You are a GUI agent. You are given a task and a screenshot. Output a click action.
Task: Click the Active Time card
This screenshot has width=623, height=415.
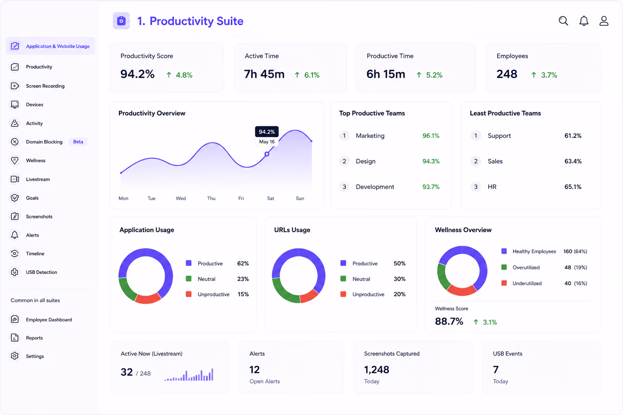coord(290,68)
